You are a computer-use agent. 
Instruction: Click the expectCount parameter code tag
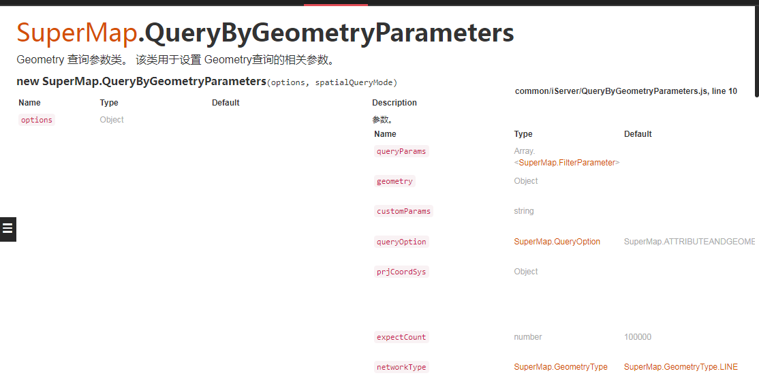[x=401, y=336]
